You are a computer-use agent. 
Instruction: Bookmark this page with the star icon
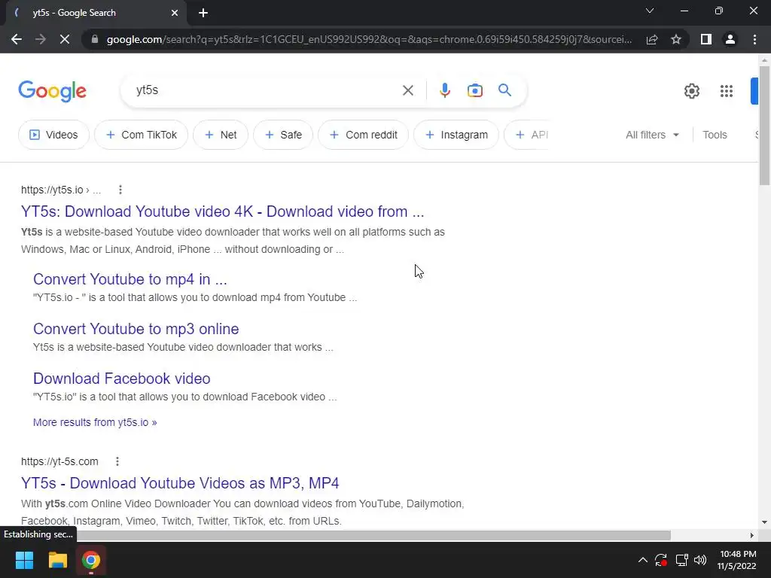(x=676, y=39)
